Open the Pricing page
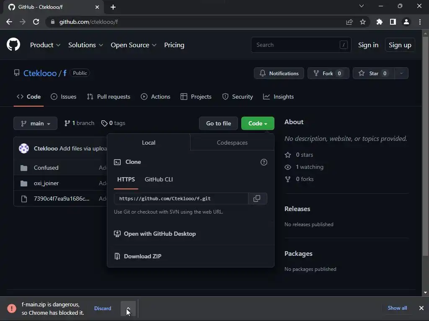Viewport: 429px width, 321px height. [174, 45]
